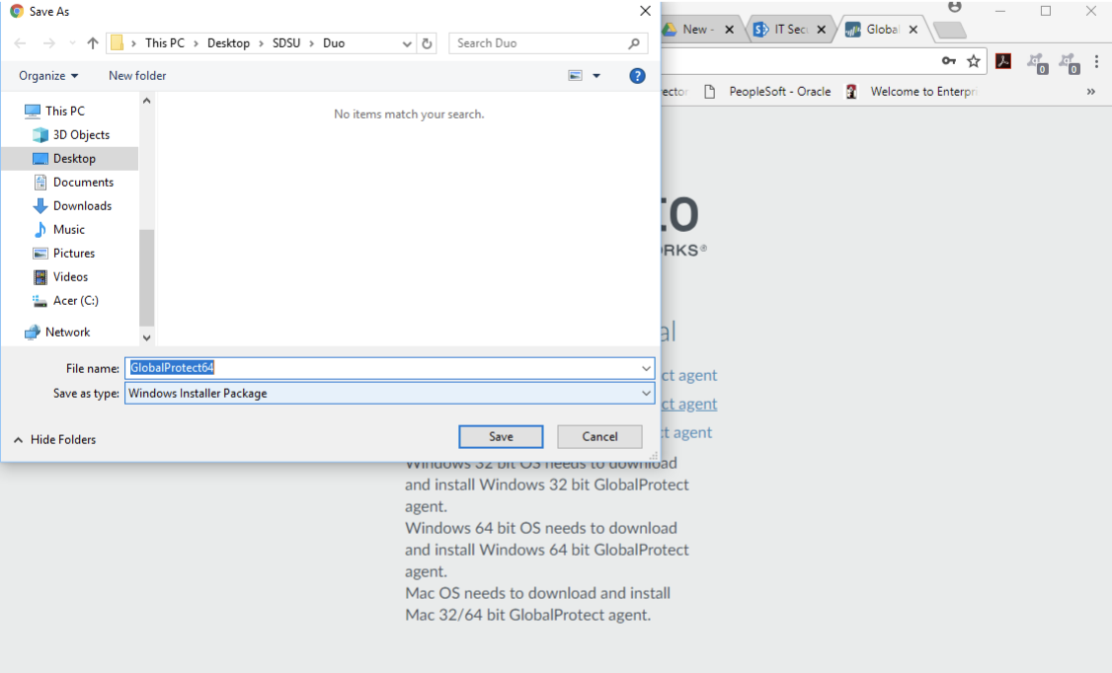
Task: Click Save button
Action: [501, 436]
